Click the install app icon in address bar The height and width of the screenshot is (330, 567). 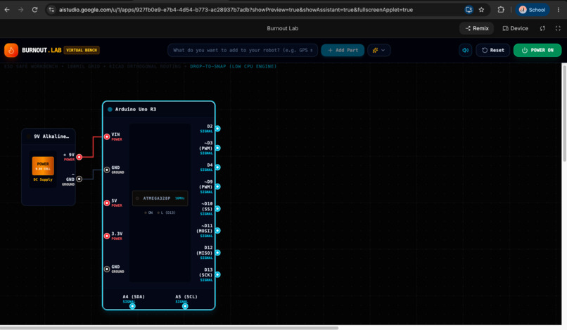tap(469, 10)
